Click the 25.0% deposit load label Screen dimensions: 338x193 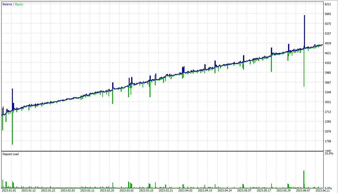[329, 154]
